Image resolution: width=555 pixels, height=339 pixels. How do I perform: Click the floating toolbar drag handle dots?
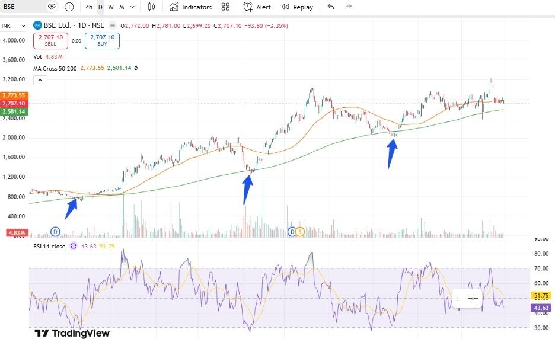pos(458,298)
